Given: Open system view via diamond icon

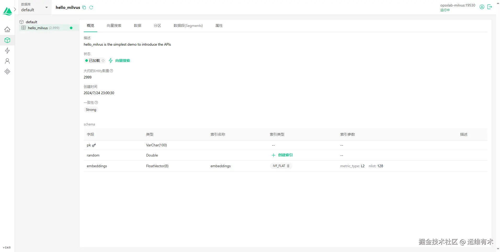Looking at the screenshot, I should (x=7, y=71).
